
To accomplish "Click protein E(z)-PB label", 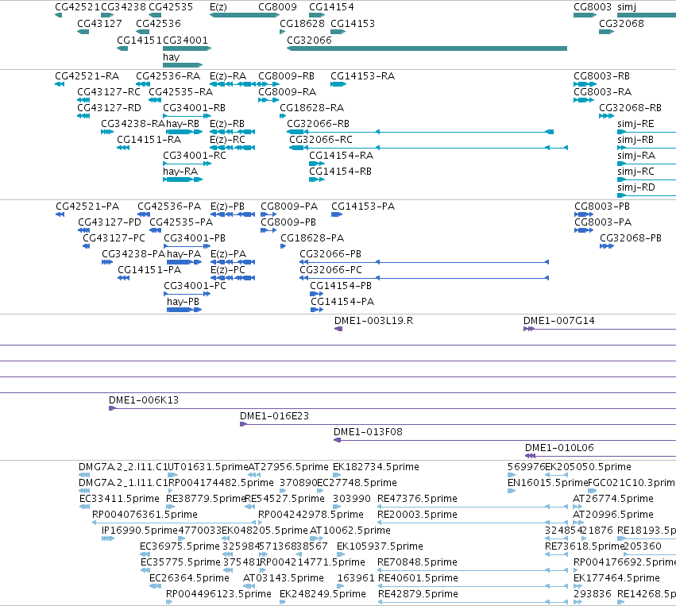I will coord(227,206).
